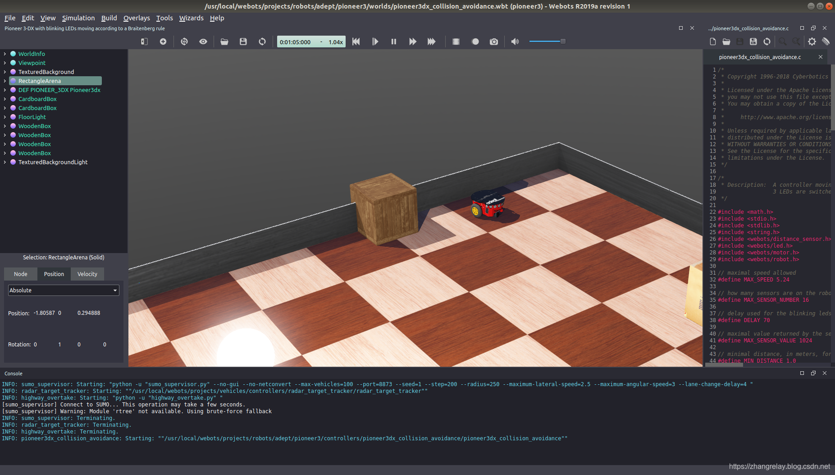Open the Tools menu
Viewport: 835px width, 475px height.
[164, 18]
